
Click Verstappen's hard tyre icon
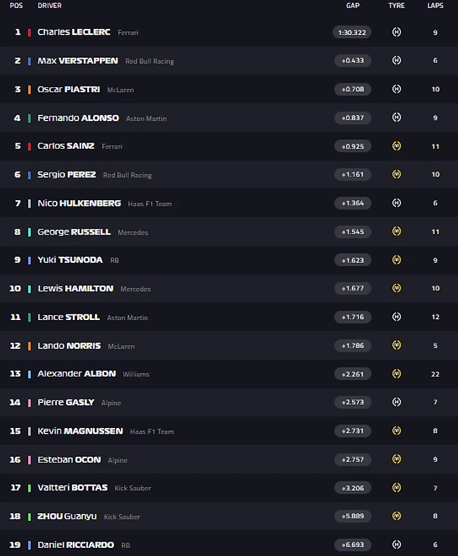pyautogui.click(x=397, y=61)
